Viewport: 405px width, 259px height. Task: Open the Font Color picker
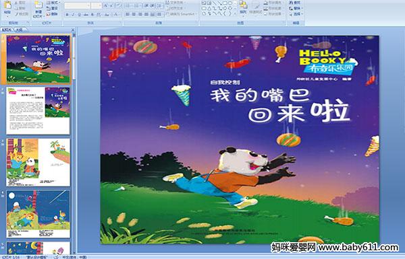116,15
